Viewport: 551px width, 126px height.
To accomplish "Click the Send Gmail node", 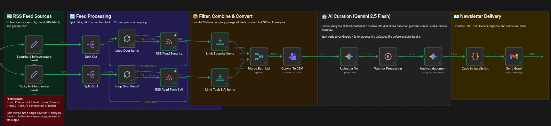I will pyautogui.click(x=514, y=56).
